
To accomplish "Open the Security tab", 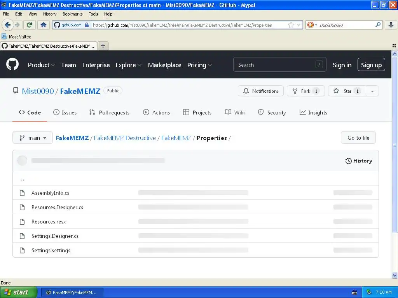I will (272, 113).
